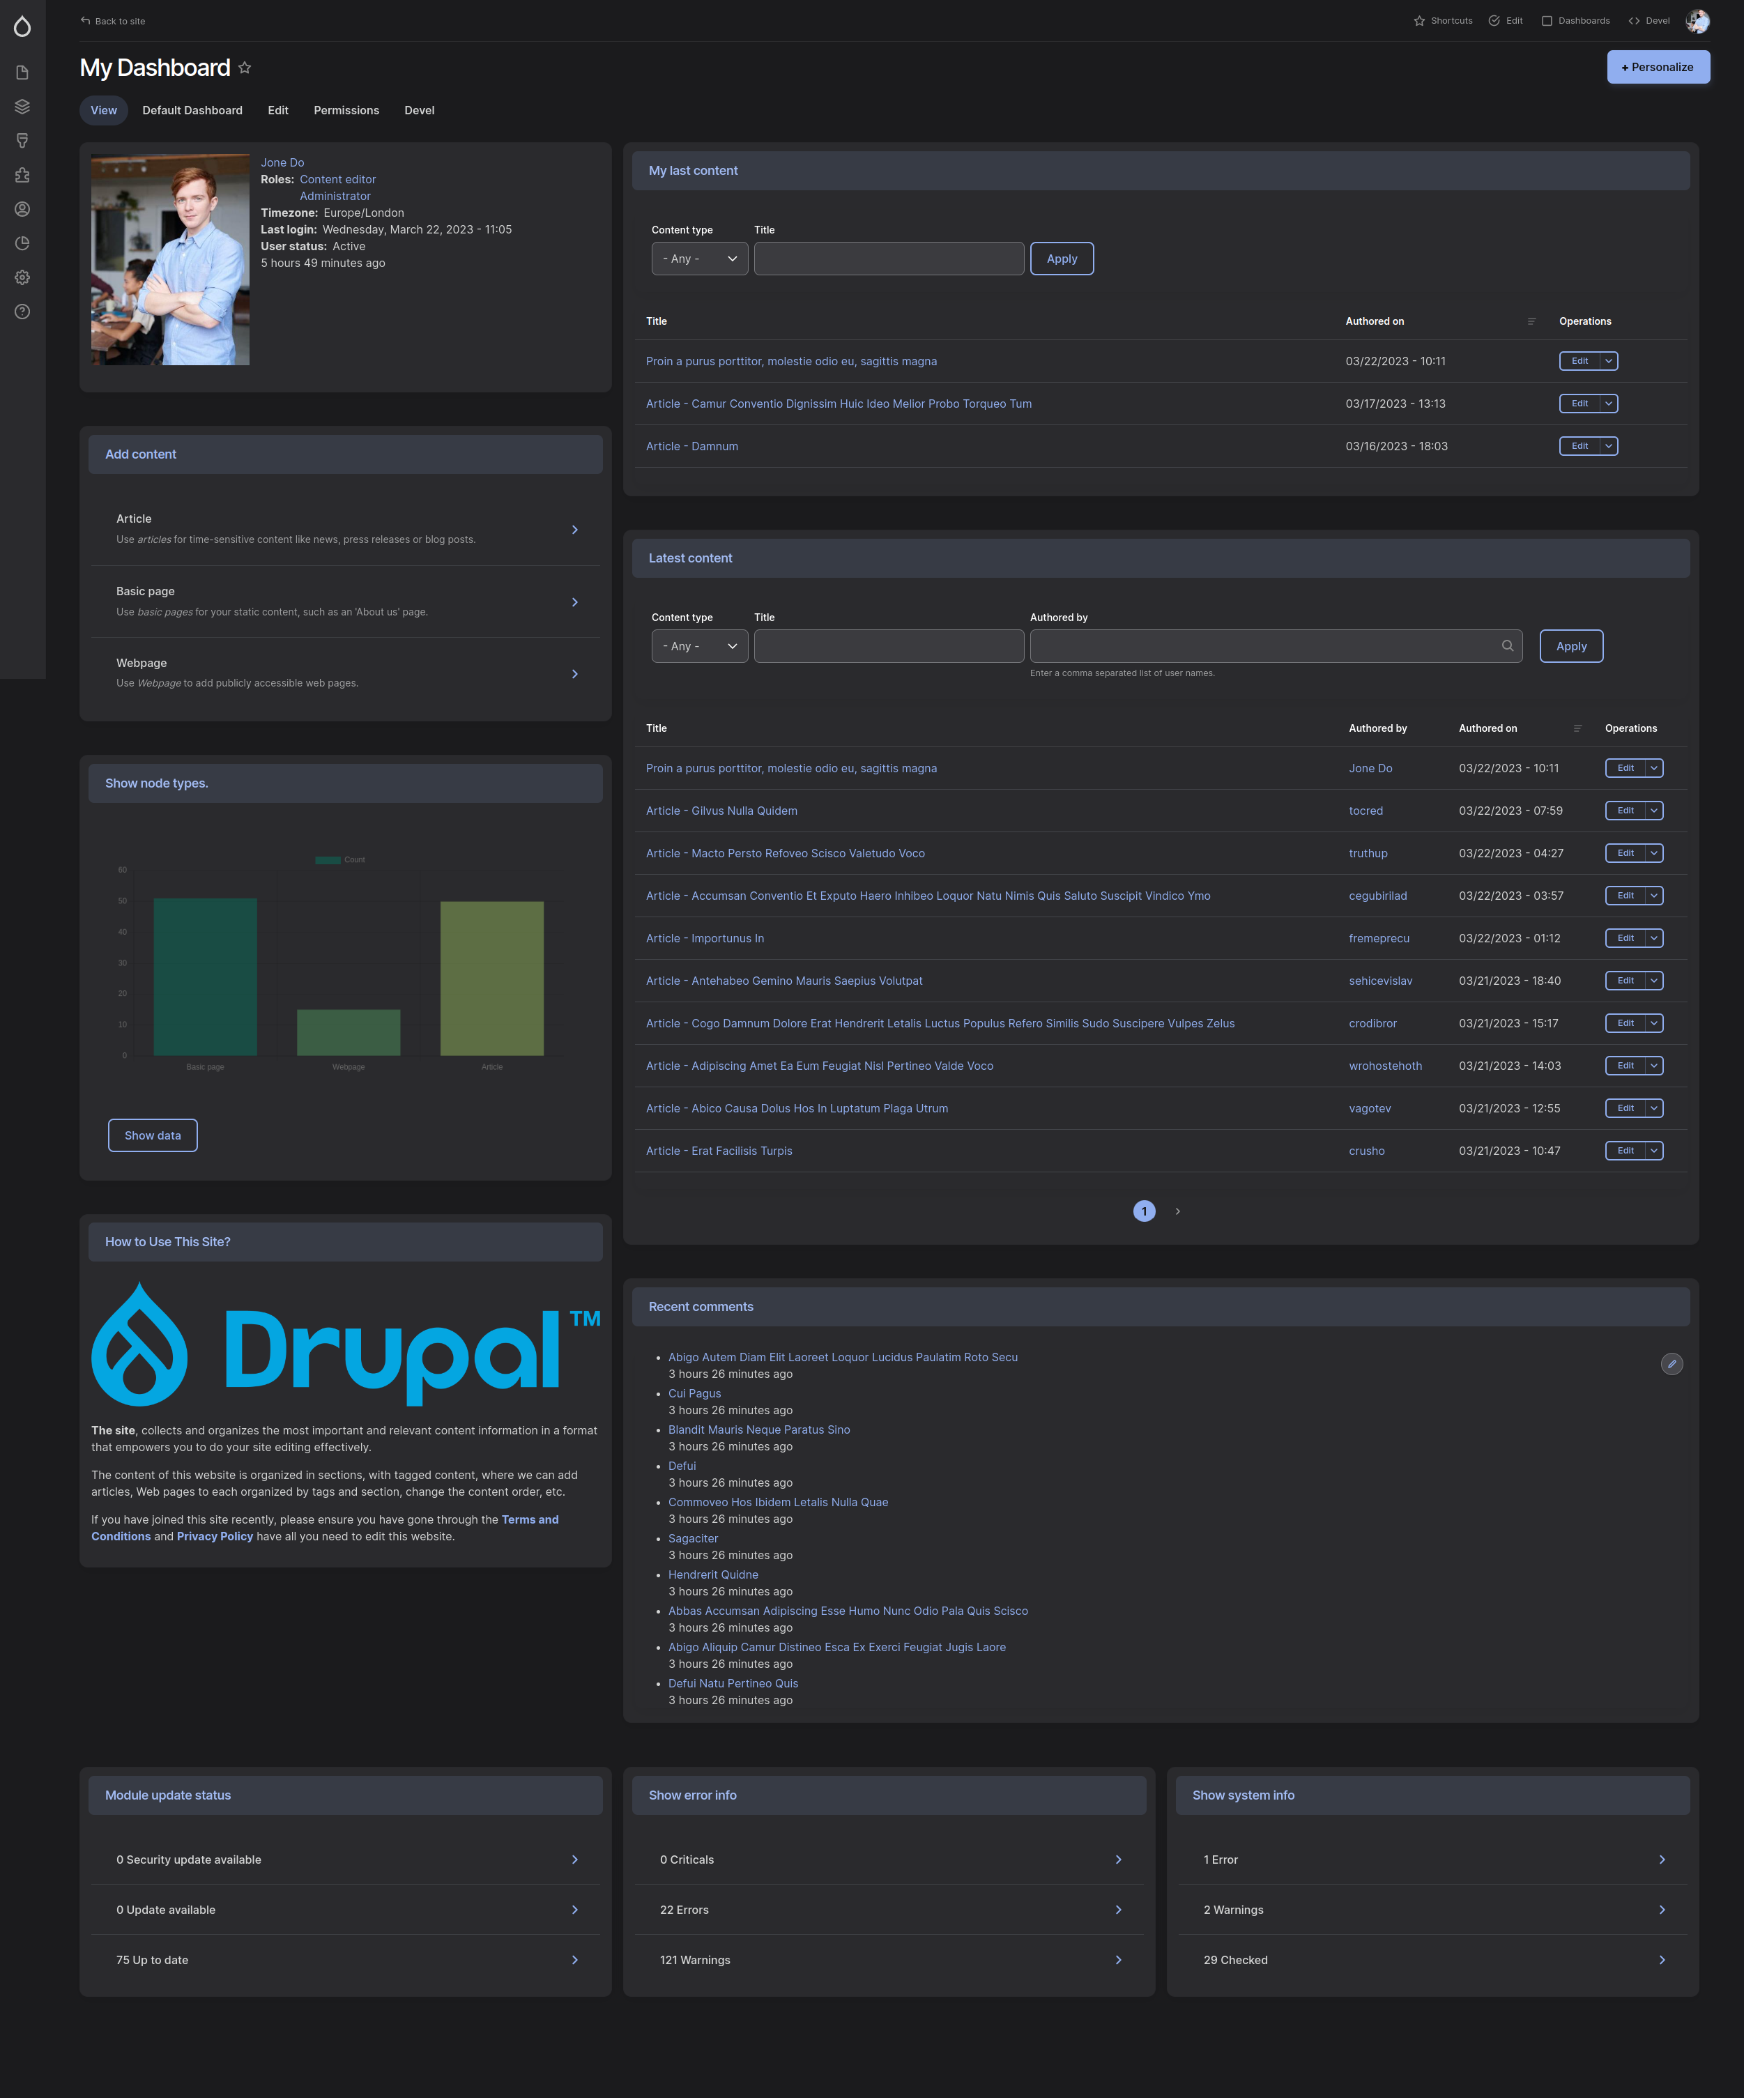
Task: Open the Permissions tab
Action: (346, 110)
